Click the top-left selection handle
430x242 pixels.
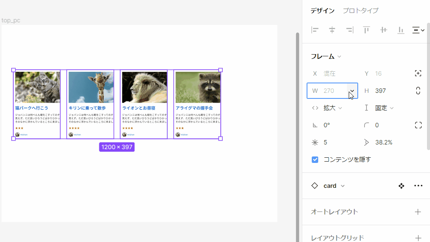click(13, 70)
